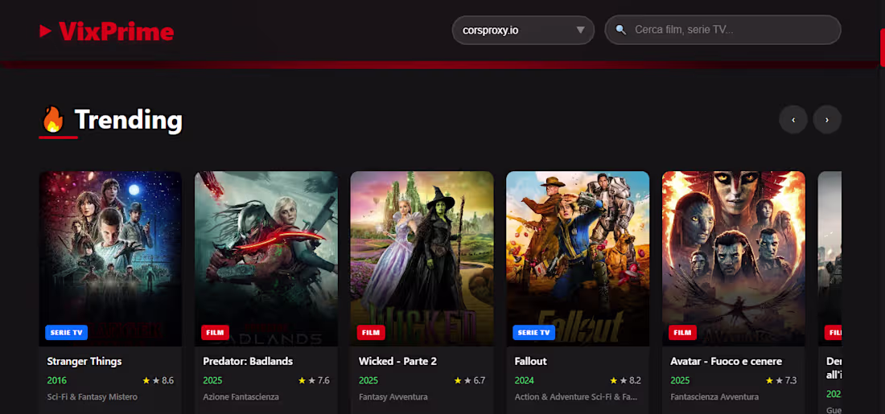Click year 2016 on Stranger Things
The height and width of the screenshot is (414, 885).
[57, 381]
